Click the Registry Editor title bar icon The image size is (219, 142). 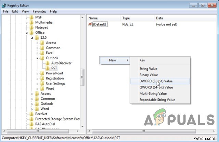[4, 5]
